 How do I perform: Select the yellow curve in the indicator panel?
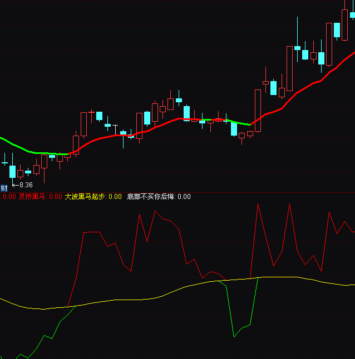[x=139, y=298]
